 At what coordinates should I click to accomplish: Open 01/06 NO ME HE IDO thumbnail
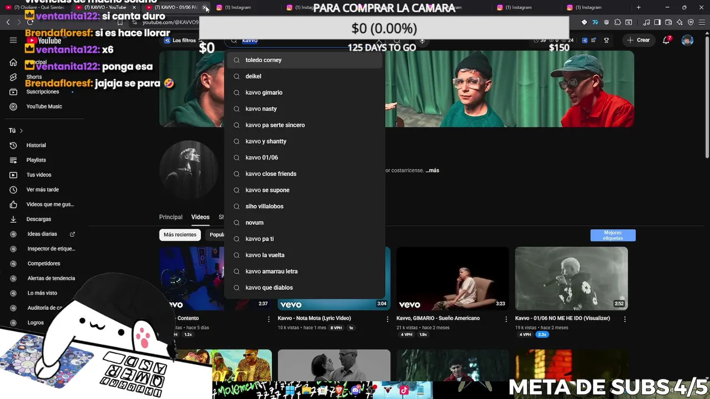pyautogui.click(x=571, y=278)
